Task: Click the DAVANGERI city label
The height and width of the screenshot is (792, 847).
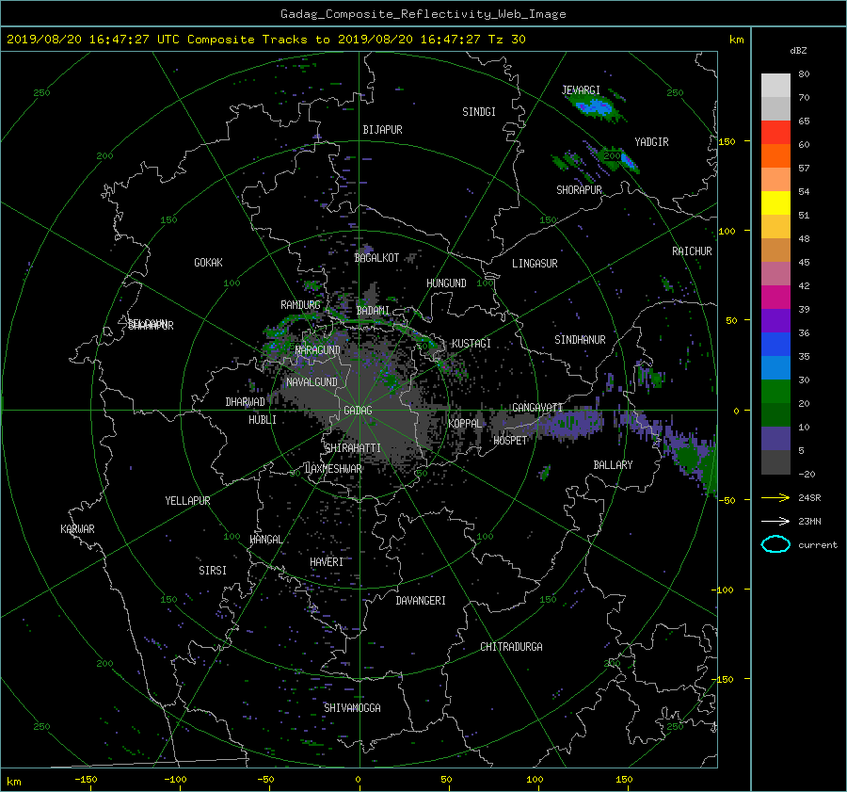Action: pos(421,601)
